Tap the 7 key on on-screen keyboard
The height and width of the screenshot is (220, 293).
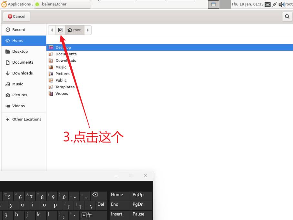pos(30,196)
